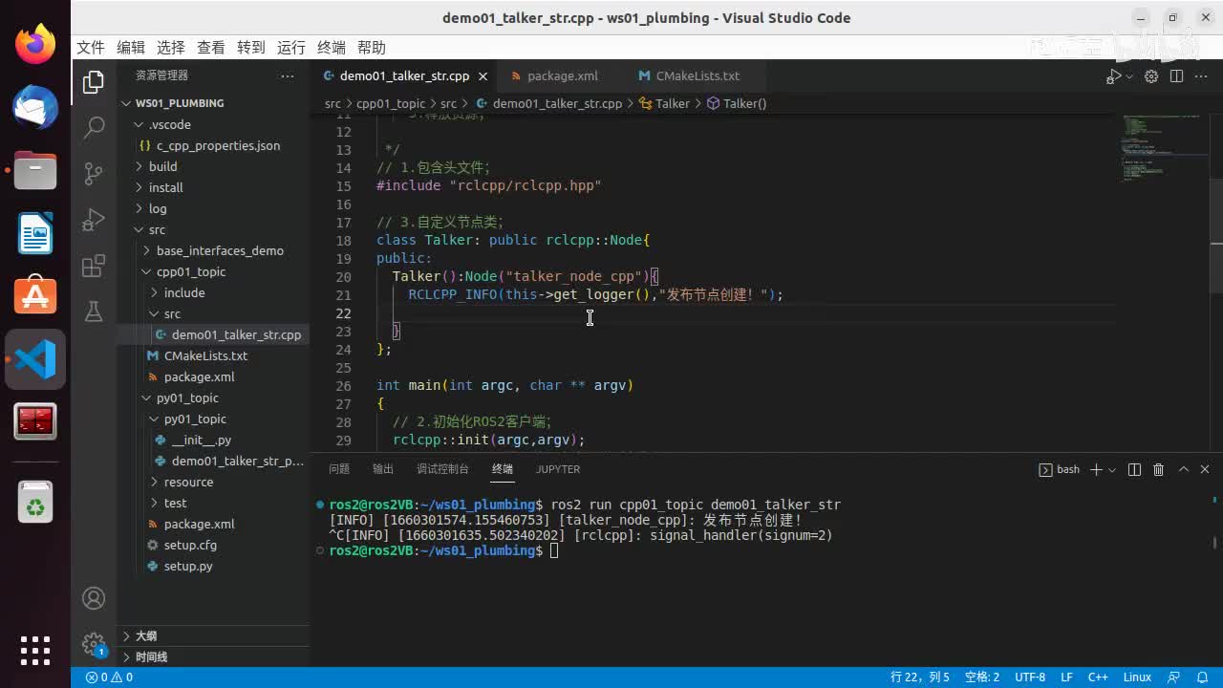
Task: Open new terminal launch profile dropdown
Action: (1112, 470)
